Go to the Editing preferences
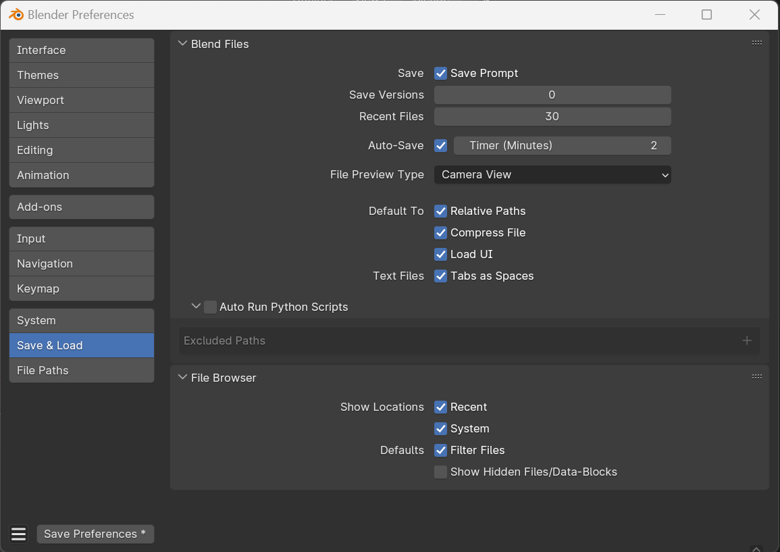Viewport: 780px width, 552px height. click(82, 150)
